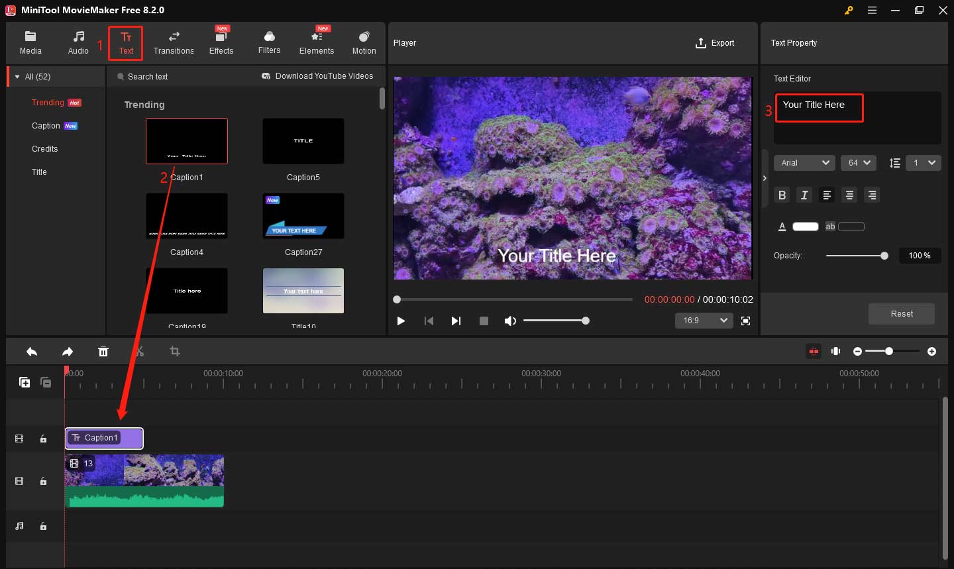
Task: Click the Your Title Here text editor
Action: (857, 118)
